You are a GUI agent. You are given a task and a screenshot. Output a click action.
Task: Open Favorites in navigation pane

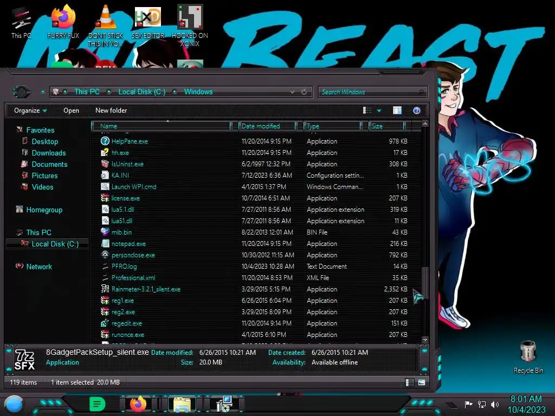(x=40, y=130)
